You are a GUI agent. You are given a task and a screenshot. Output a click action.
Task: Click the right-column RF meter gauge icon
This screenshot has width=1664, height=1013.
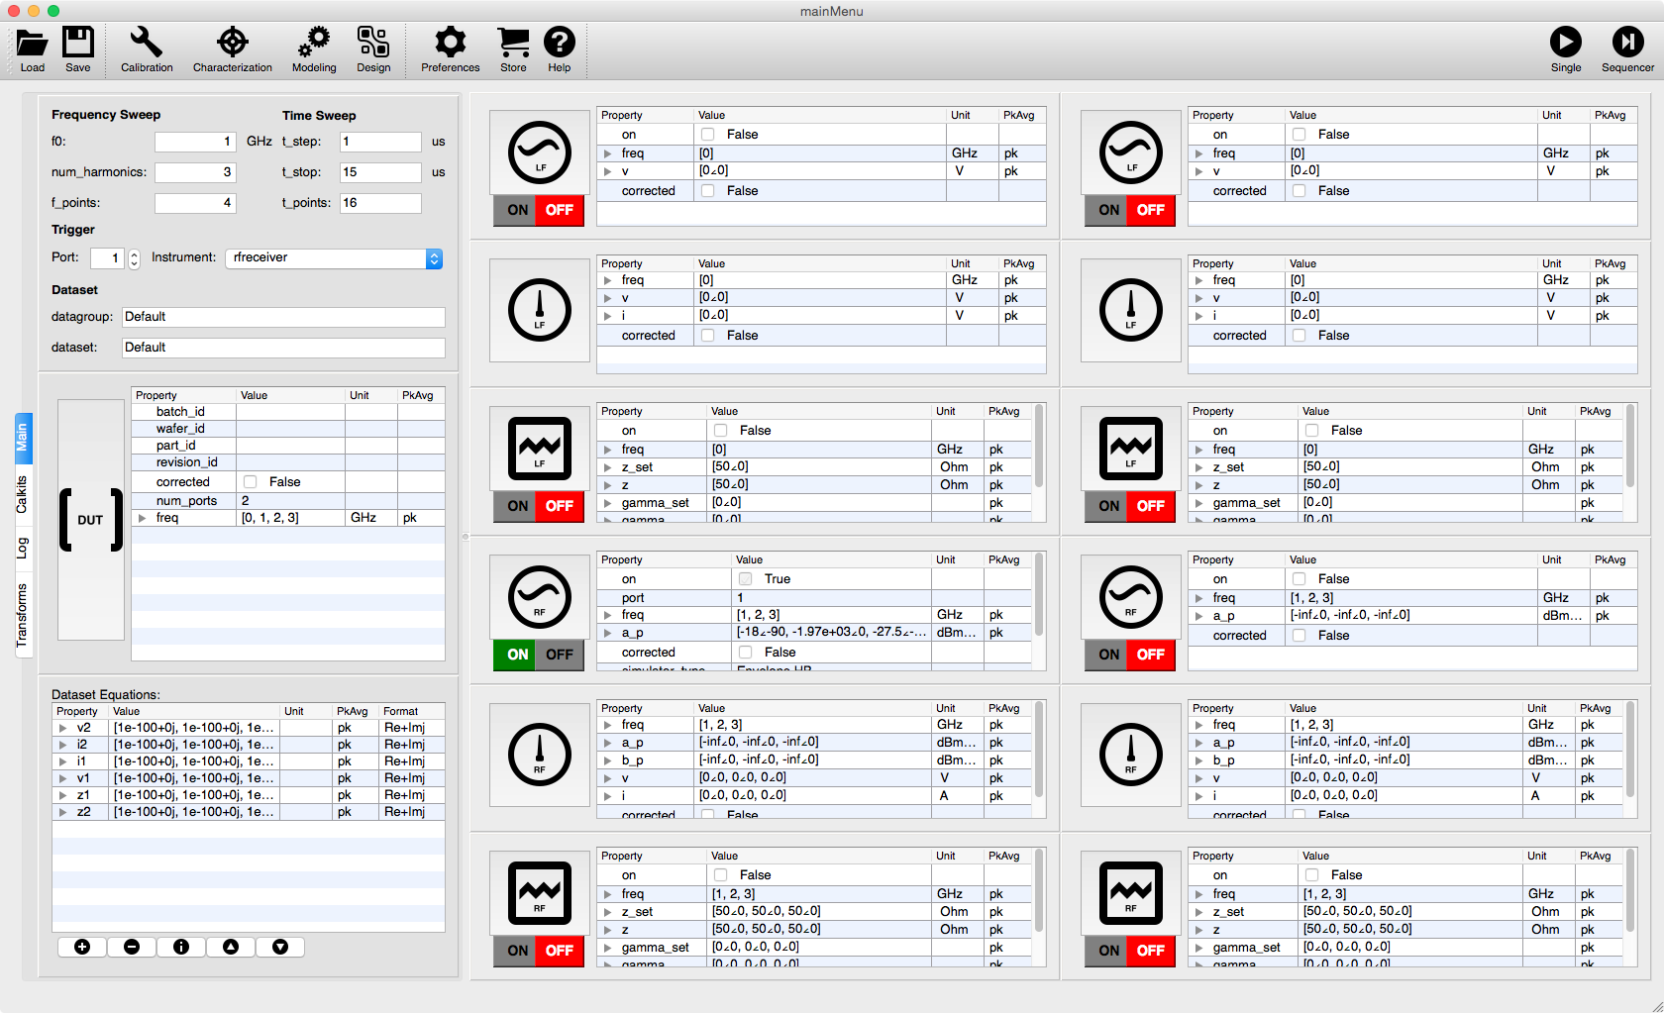pyautogui.click(x=1131, y=755)
